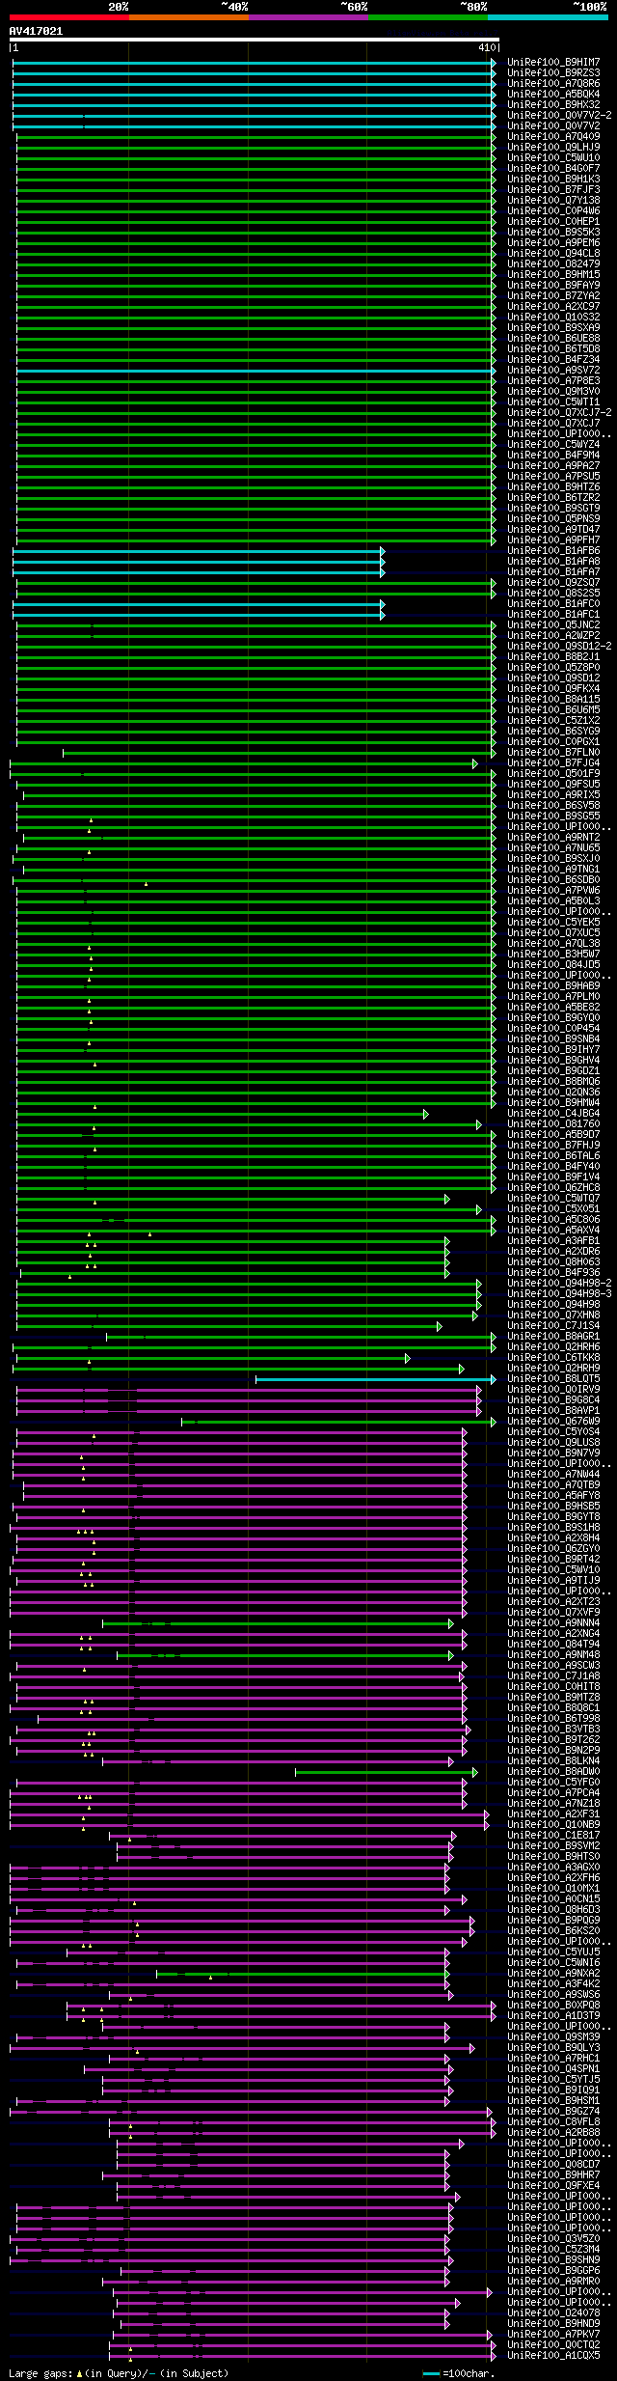Open UniRef100_Q0IRV9 hit

(x=553, y=1390)
